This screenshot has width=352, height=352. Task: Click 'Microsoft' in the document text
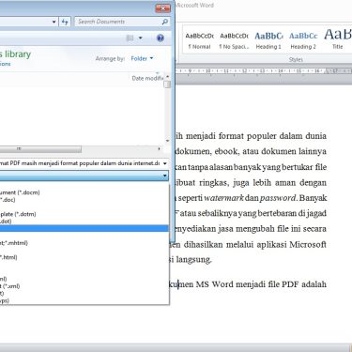click(308, 244)
